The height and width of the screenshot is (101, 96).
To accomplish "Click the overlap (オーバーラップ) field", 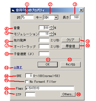I will [x=44, y=46].
